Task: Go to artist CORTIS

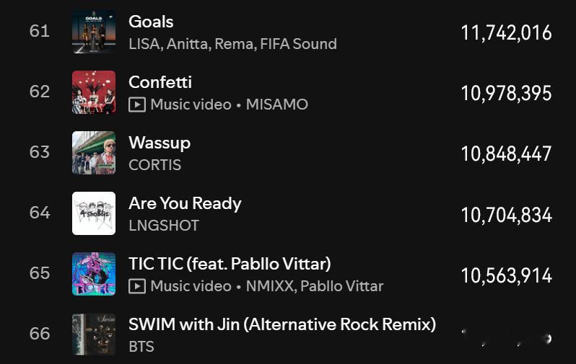Action: point(155,165)
